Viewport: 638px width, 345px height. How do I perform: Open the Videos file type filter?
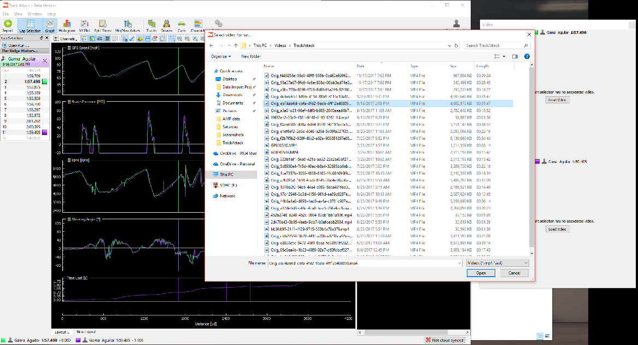coord(497,263)
